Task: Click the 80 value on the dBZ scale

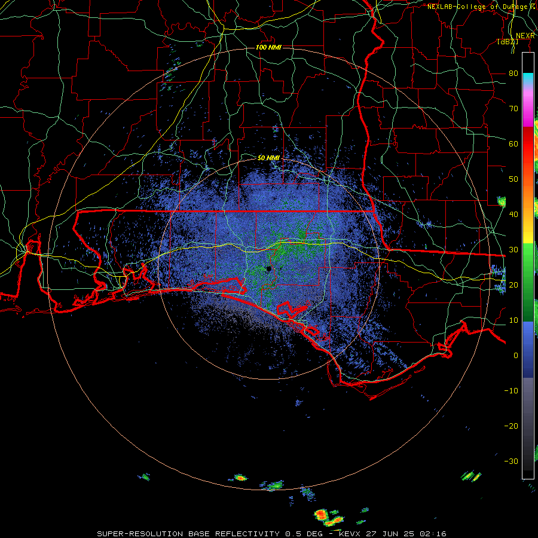Action: (x=513, y=73)
